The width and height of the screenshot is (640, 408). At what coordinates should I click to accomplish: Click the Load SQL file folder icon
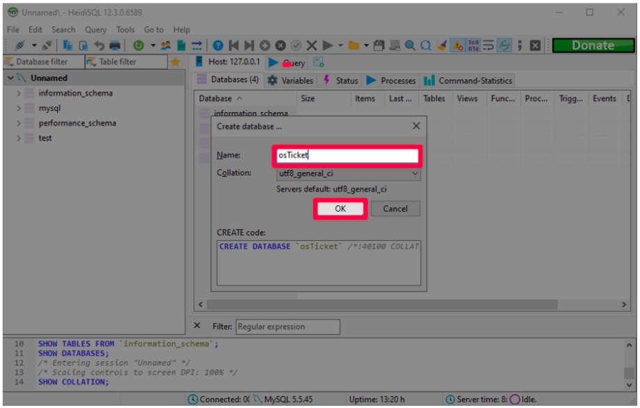353,45
